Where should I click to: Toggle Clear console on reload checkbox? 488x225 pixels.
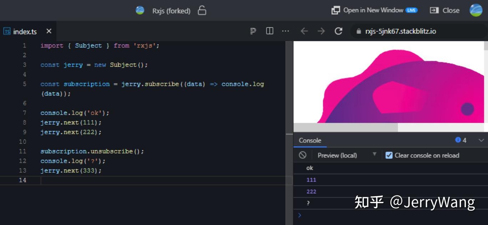pyautogui.click(x=389, y=155)
